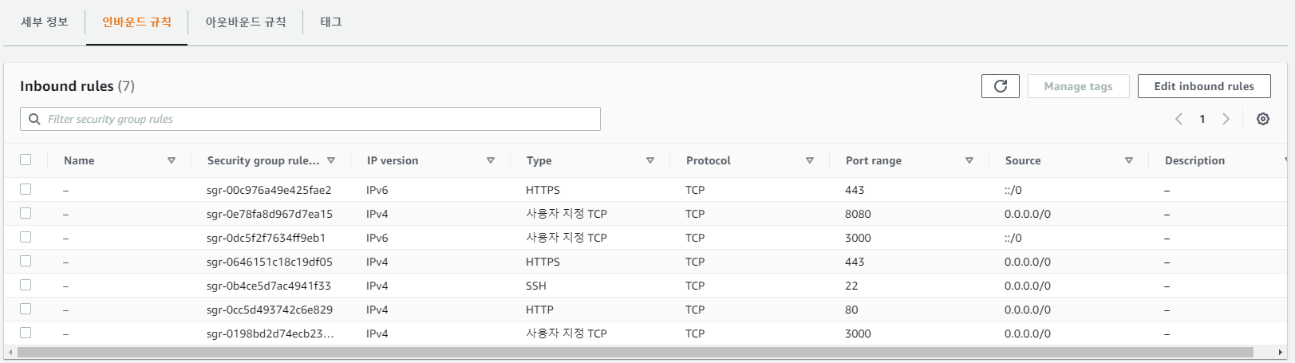
Task: Select page number 1
Action: click(1202, 119)
